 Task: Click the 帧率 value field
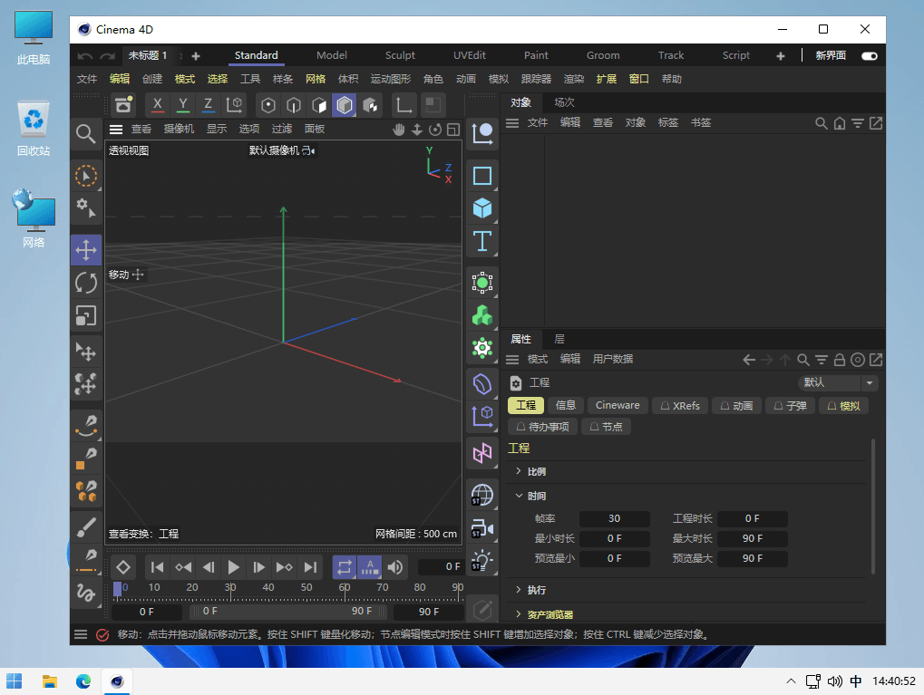point(614,518)
